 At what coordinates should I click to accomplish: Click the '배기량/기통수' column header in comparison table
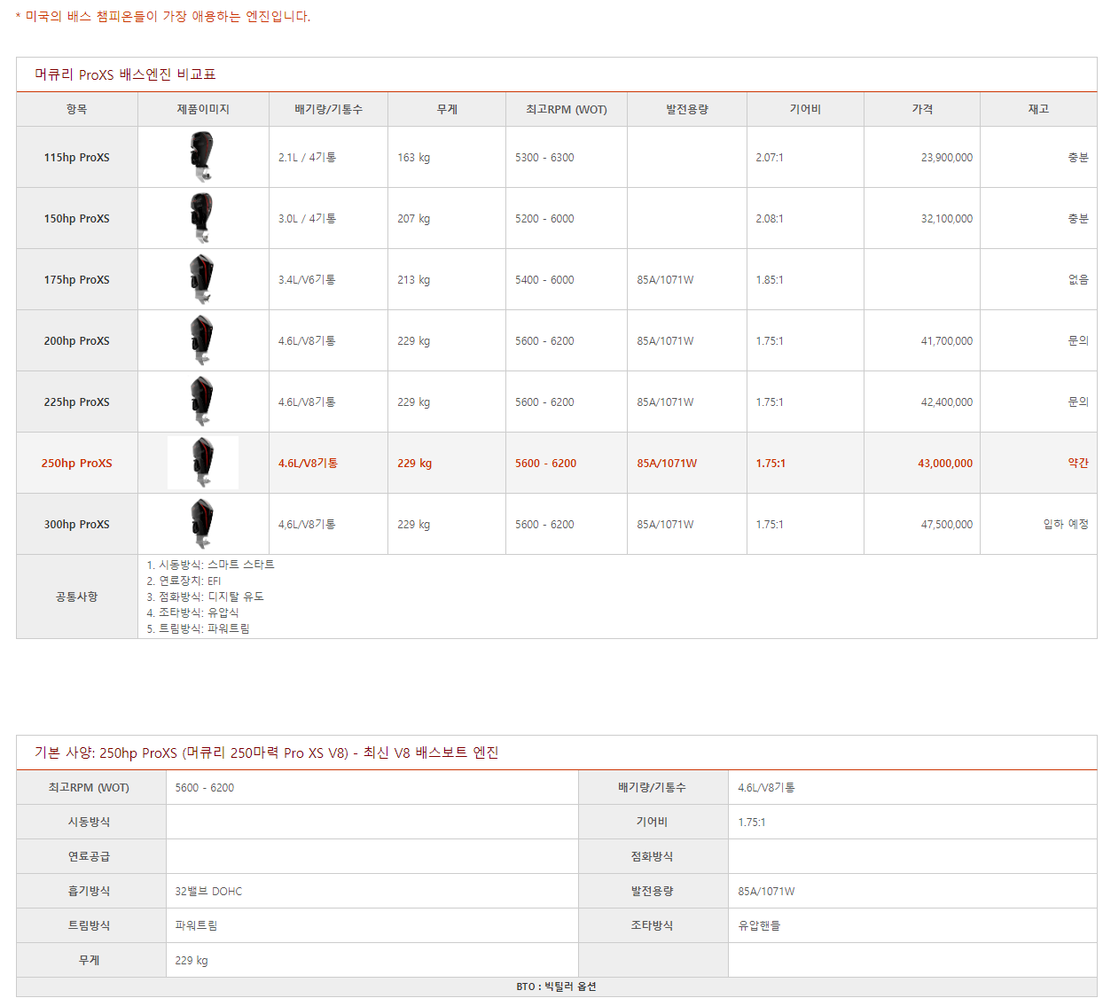(328, 109)
